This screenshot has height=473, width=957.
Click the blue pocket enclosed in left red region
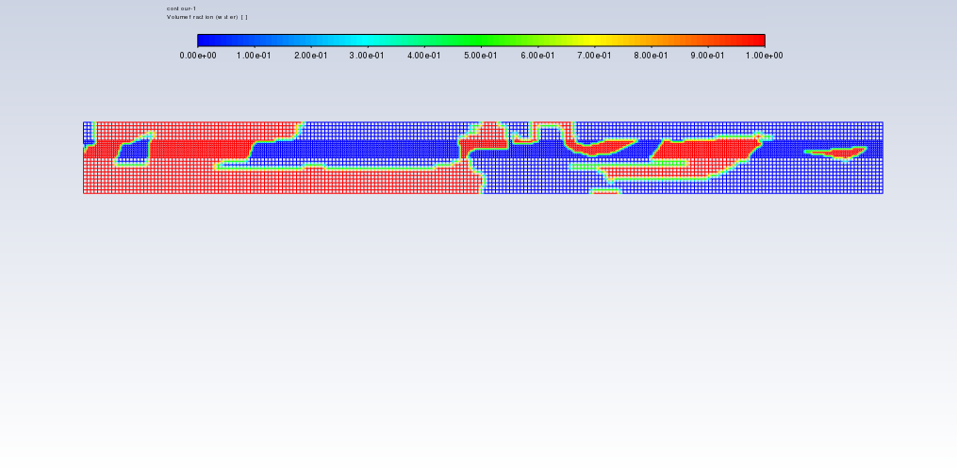point(134,152)
